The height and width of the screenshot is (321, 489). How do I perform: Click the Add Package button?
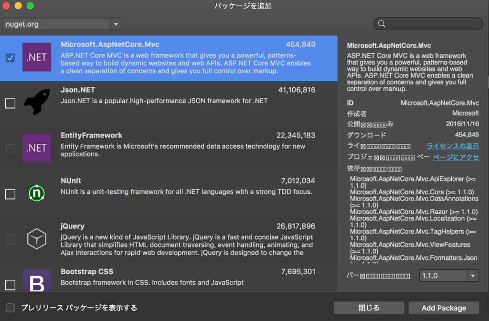[x=444, y=308]
